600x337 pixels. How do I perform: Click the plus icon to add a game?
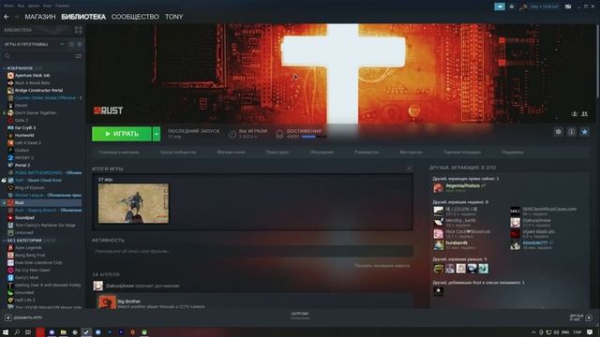tap(8, 318)
